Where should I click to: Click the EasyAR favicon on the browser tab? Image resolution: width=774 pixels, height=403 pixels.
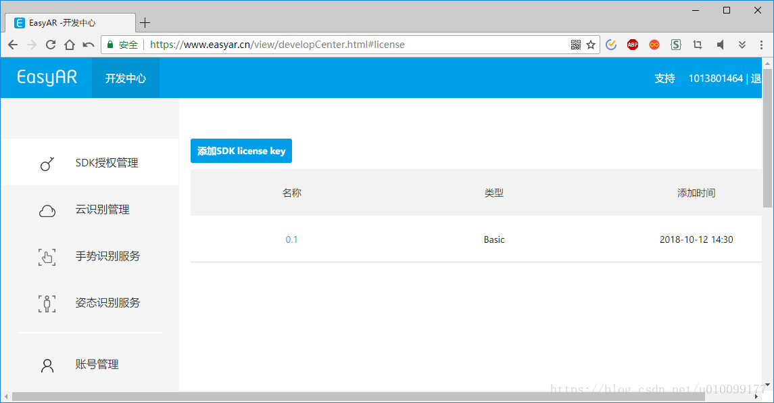pyautogui.click(x=19, y=22)
